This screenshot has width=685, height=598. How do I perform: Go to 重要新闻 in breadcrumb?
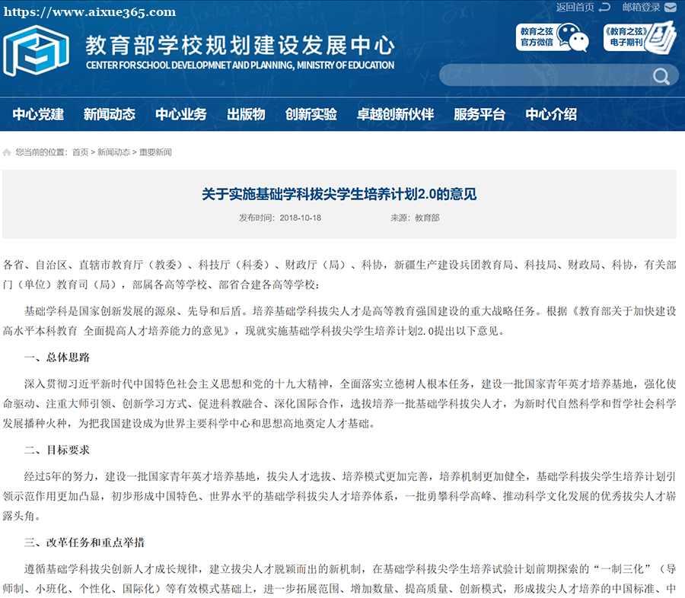click(155, 152)
